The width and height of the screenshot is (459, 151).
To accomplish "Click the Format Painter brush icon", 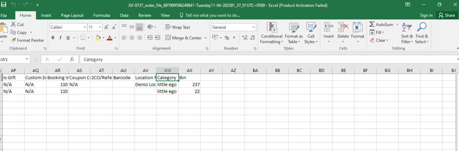I will pos(13,40).
